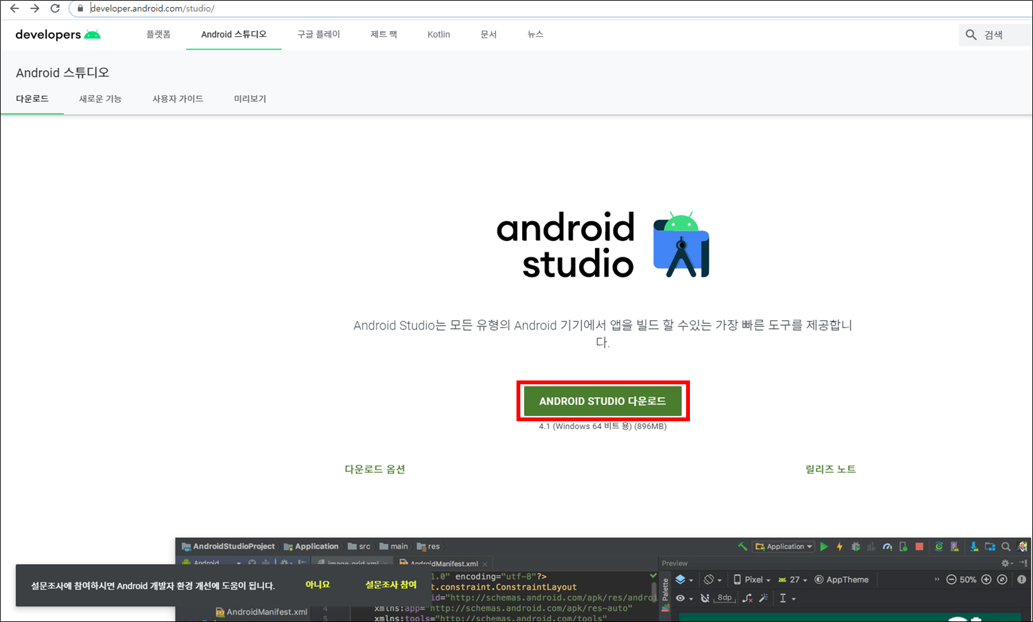Click the Project Structure icon
The height and width of the screenshot is (622, 1033).
click(x=990, y=547)
